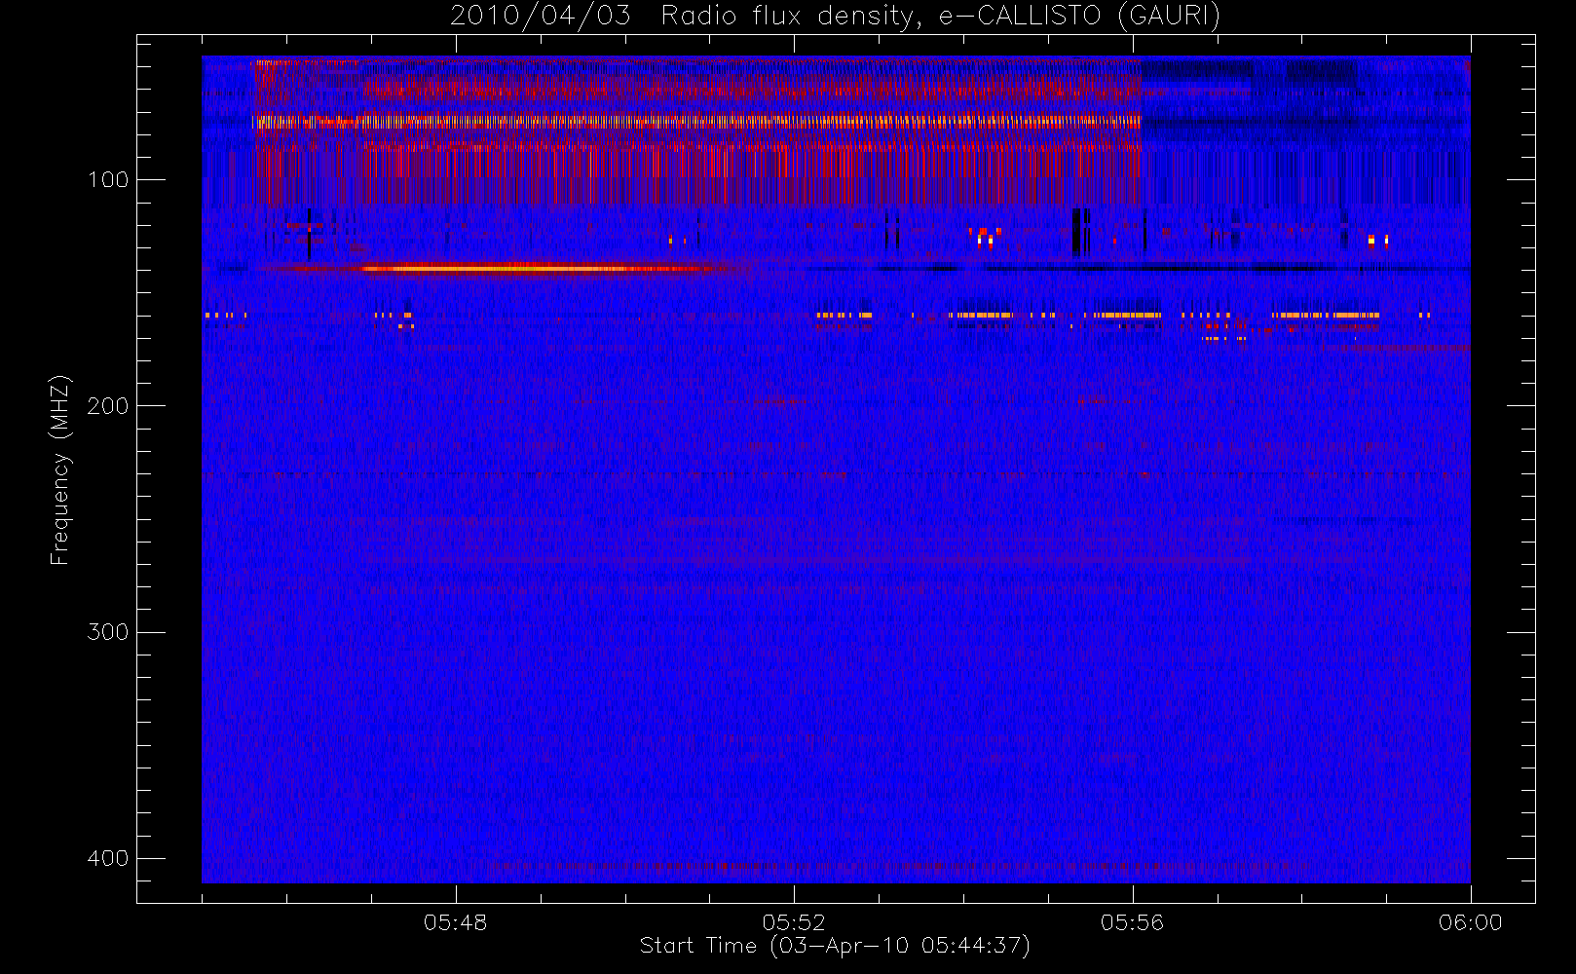Click the "Start Time (03-Apr-10 05:44:37)" label
The width and height of the screenshot is (1576, 974).
pyautogui.click(x=835, y=946)
